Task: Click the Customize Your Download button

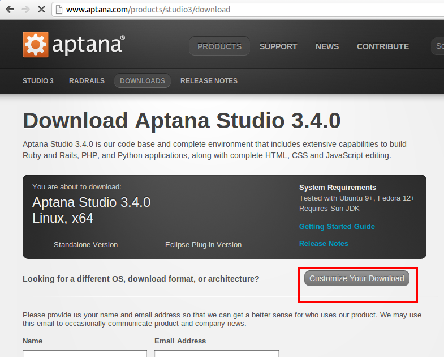Action: [357, 278]
